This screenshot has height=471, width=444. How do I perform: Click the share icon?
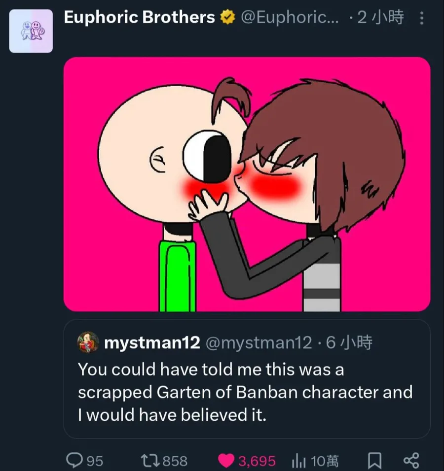click(411, 460)
